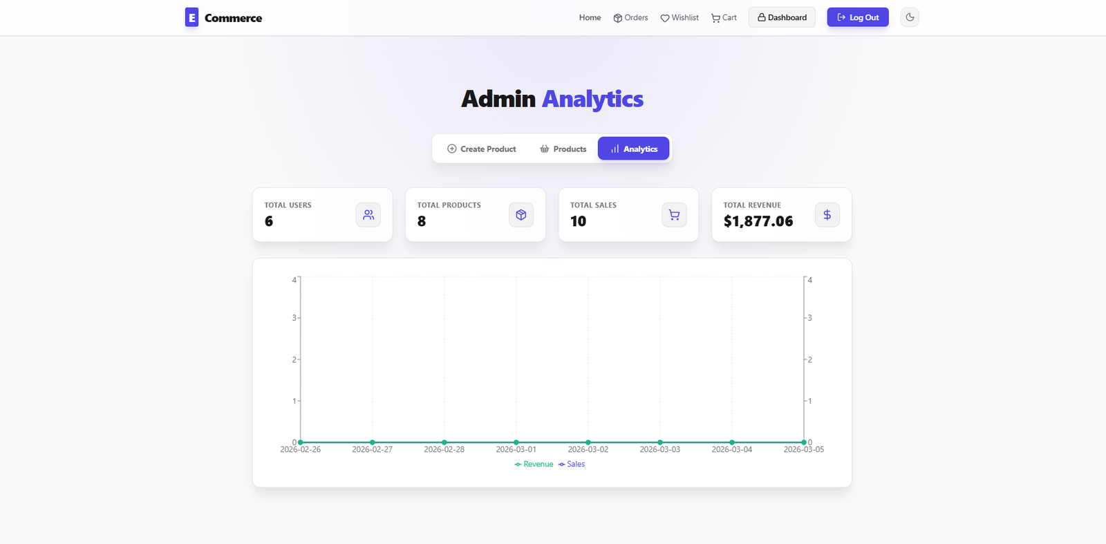This screenshot has height=544, width=1106.
Task: Click the Total Revenue $1,877.06 card
Action: (x=781, y=215)
